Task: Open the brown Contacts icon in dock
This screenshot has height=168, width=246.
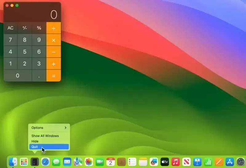Action: pos(121,162)
